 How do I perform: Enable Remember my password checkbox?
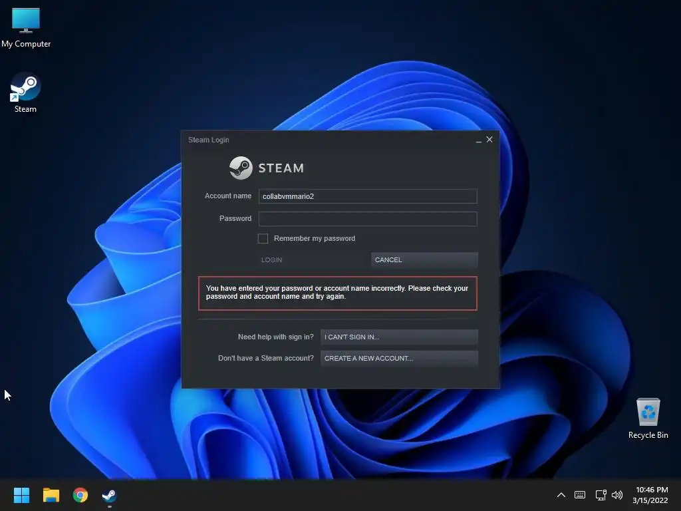click(x=263, y=239)
